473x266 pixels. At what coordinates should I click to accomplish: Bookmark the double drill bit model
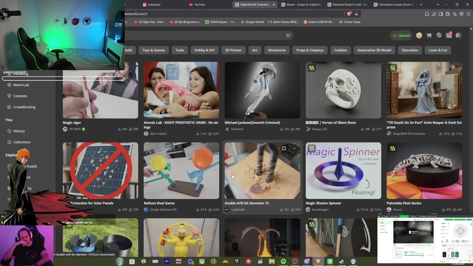click(284, 149)
